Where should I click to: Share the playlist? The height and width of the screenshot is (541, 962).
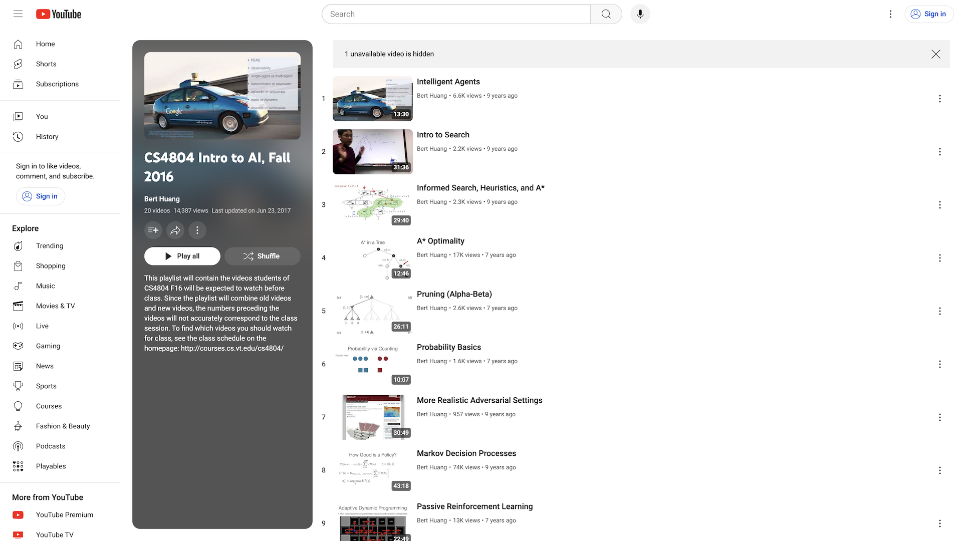[x=175, y=230]
